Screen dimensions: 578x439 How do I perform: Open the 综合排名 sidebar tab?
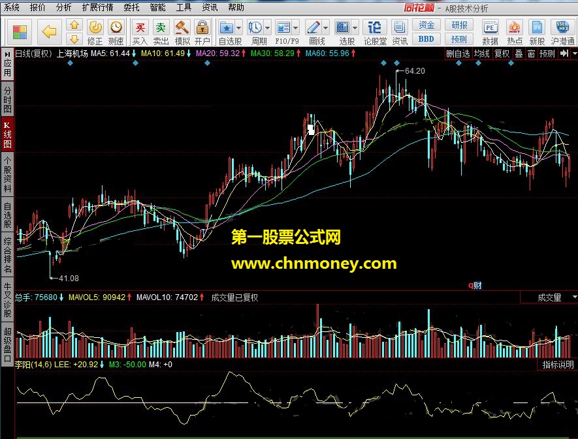coord(7,255)
